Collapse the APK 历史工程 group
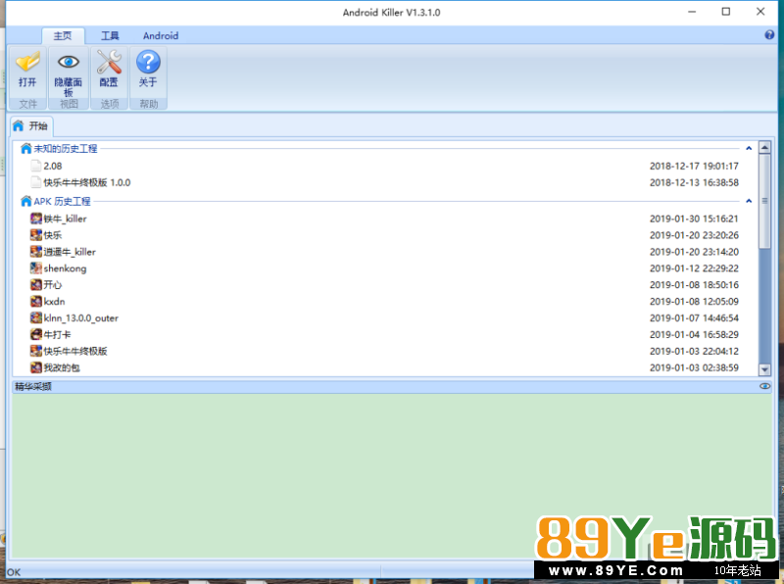784x584 pixels. coord(749,202)
